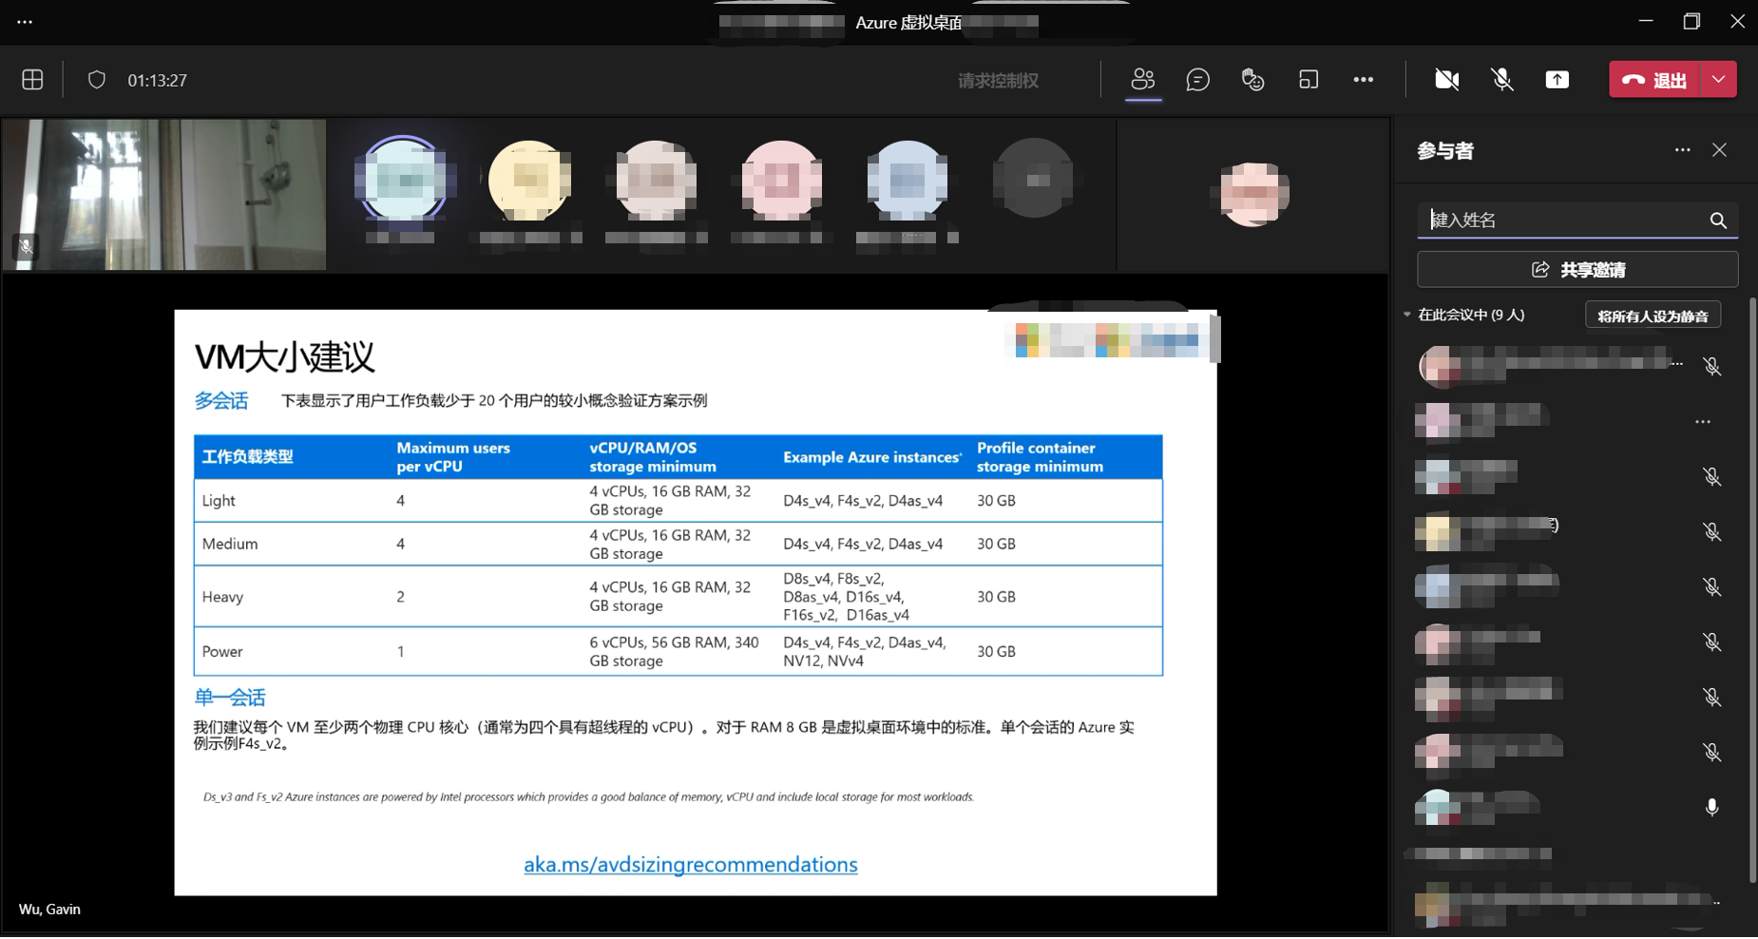The width and height of the screenshot is (1758, 939).
Task: Click the shield security icon
Action: 96,80
